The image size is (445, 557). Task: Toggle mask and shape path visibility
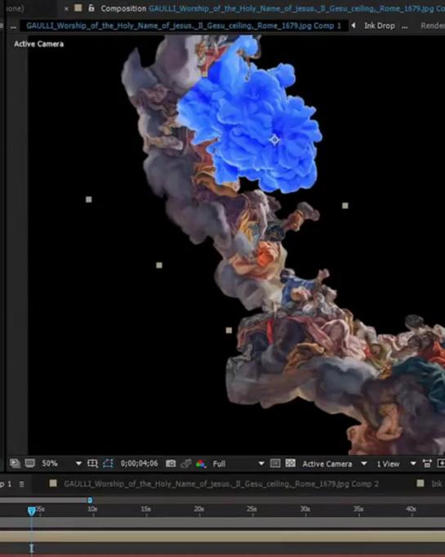108,463
